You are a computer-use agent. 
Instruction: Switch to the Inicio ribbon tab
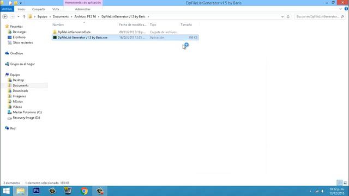coord(21,9)
